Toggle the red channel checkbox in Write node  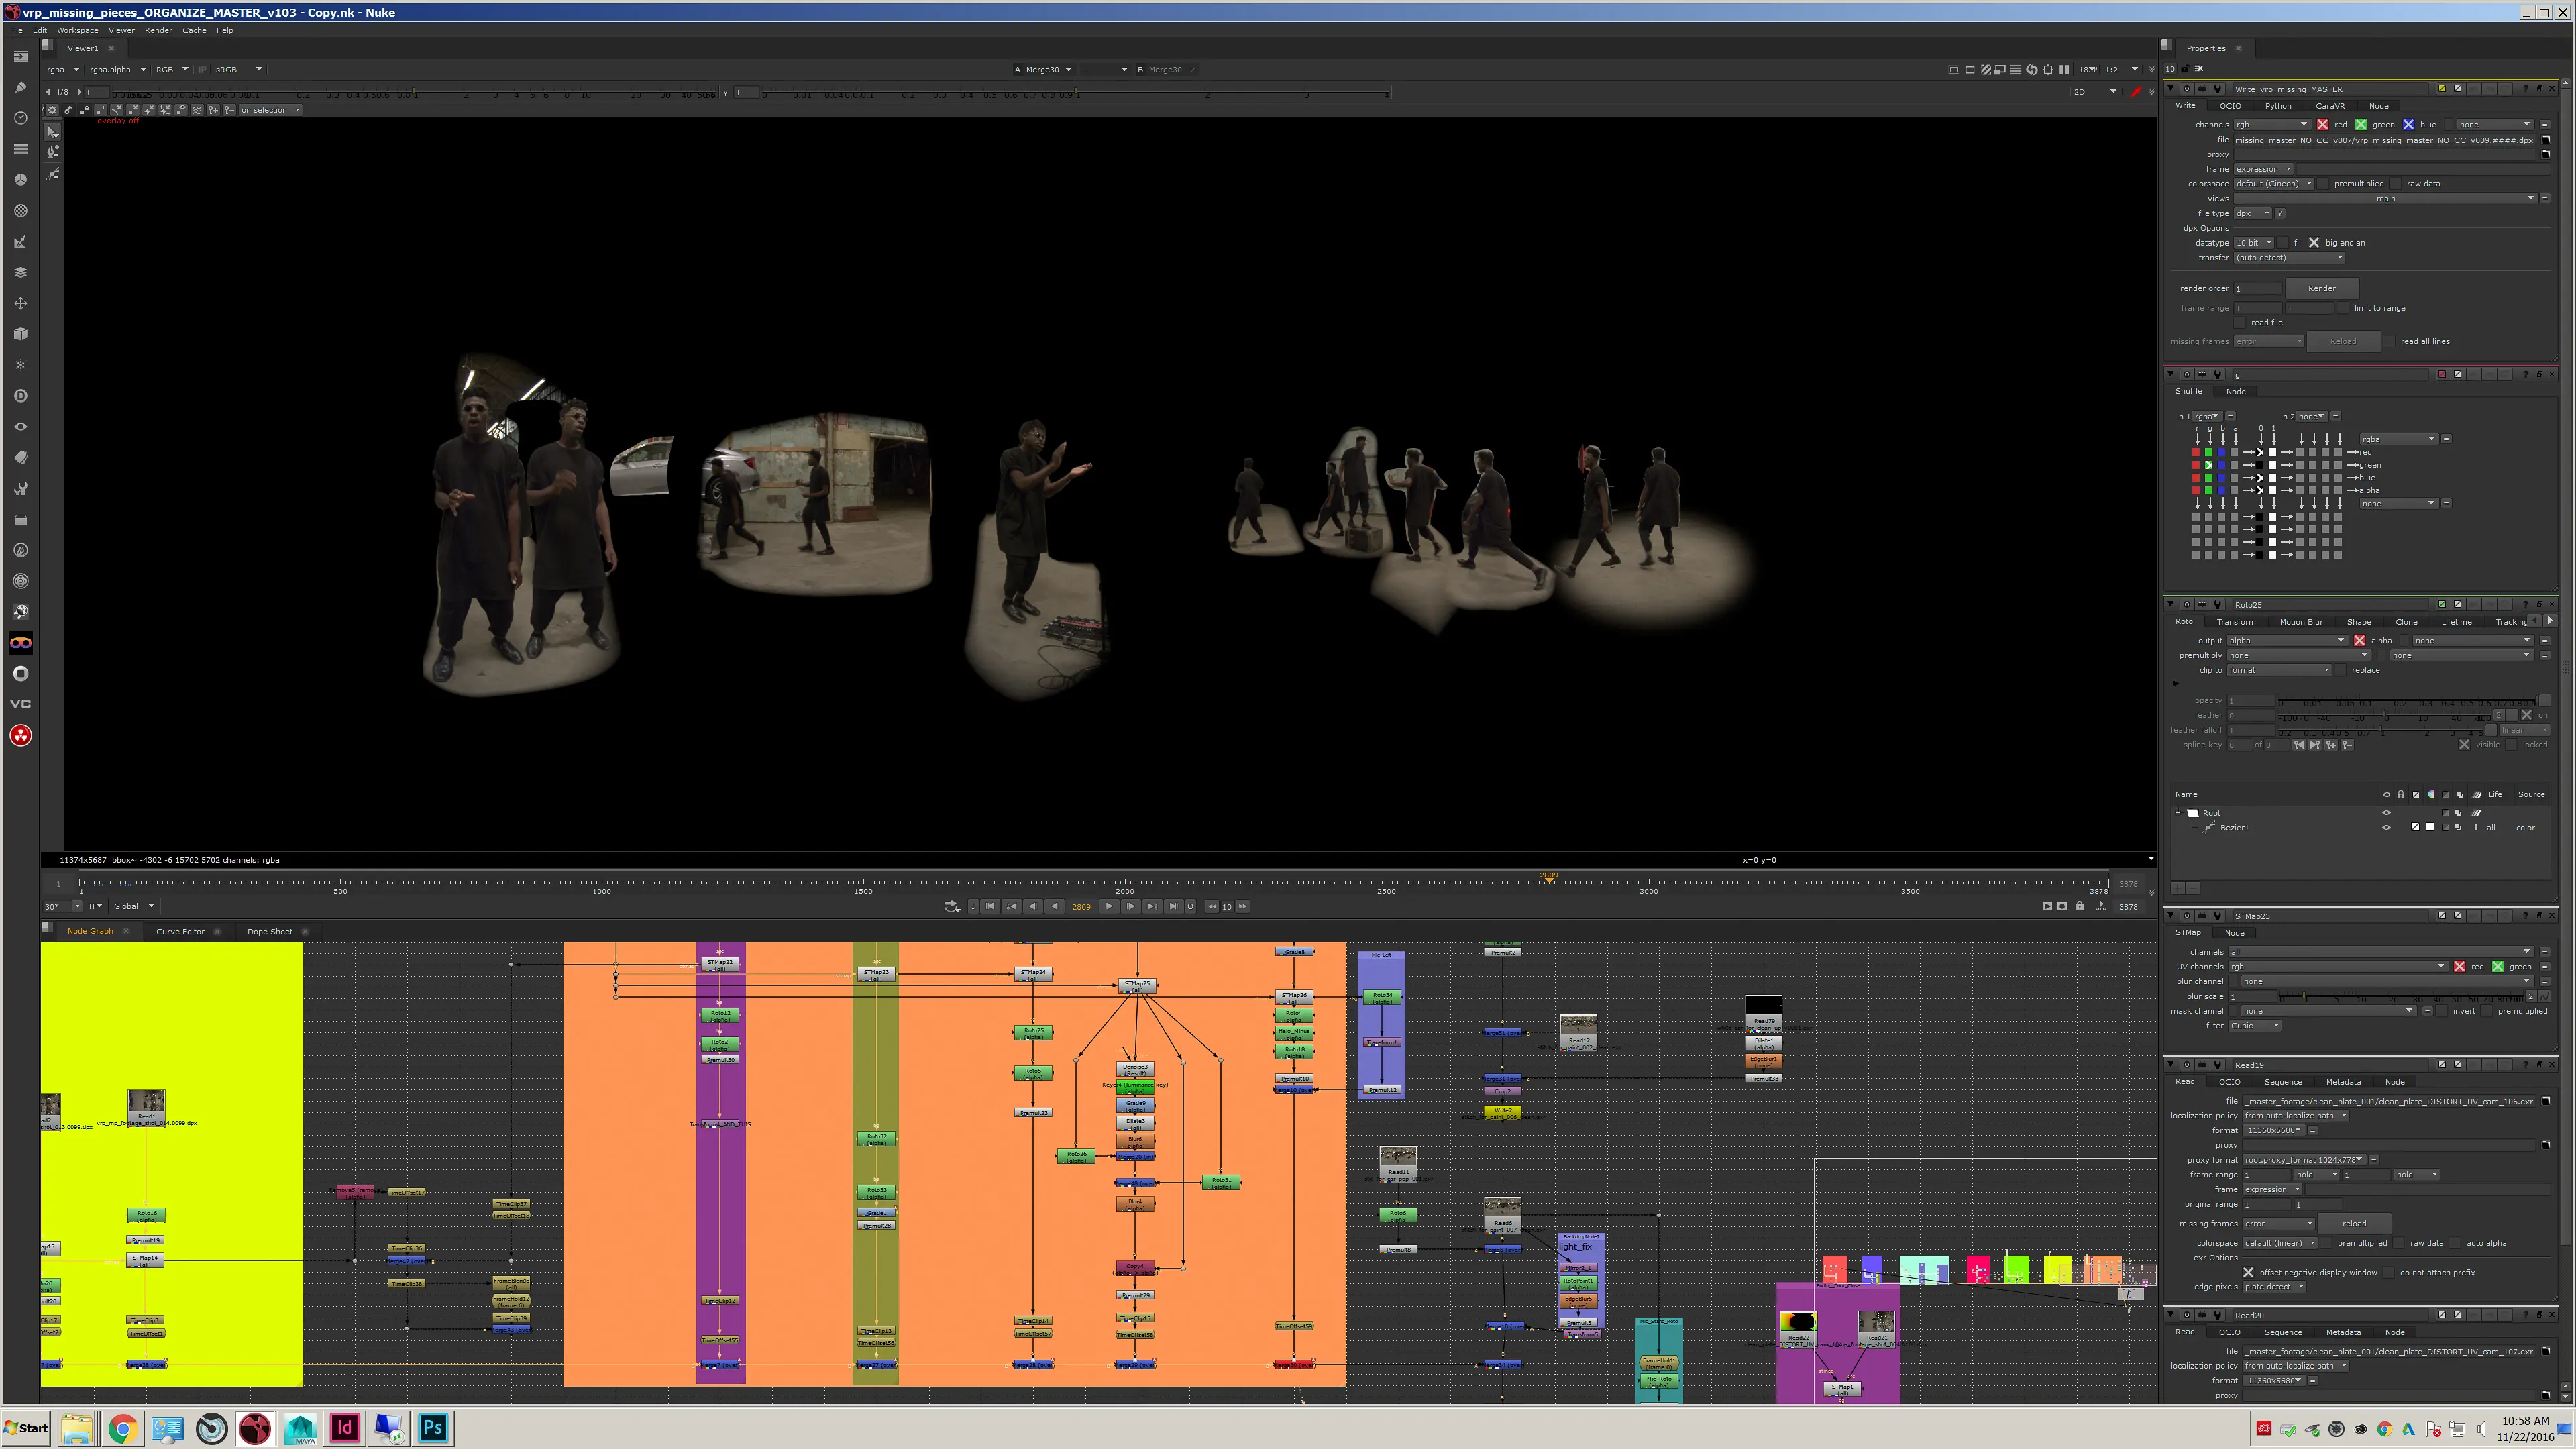click(2323, 125)
